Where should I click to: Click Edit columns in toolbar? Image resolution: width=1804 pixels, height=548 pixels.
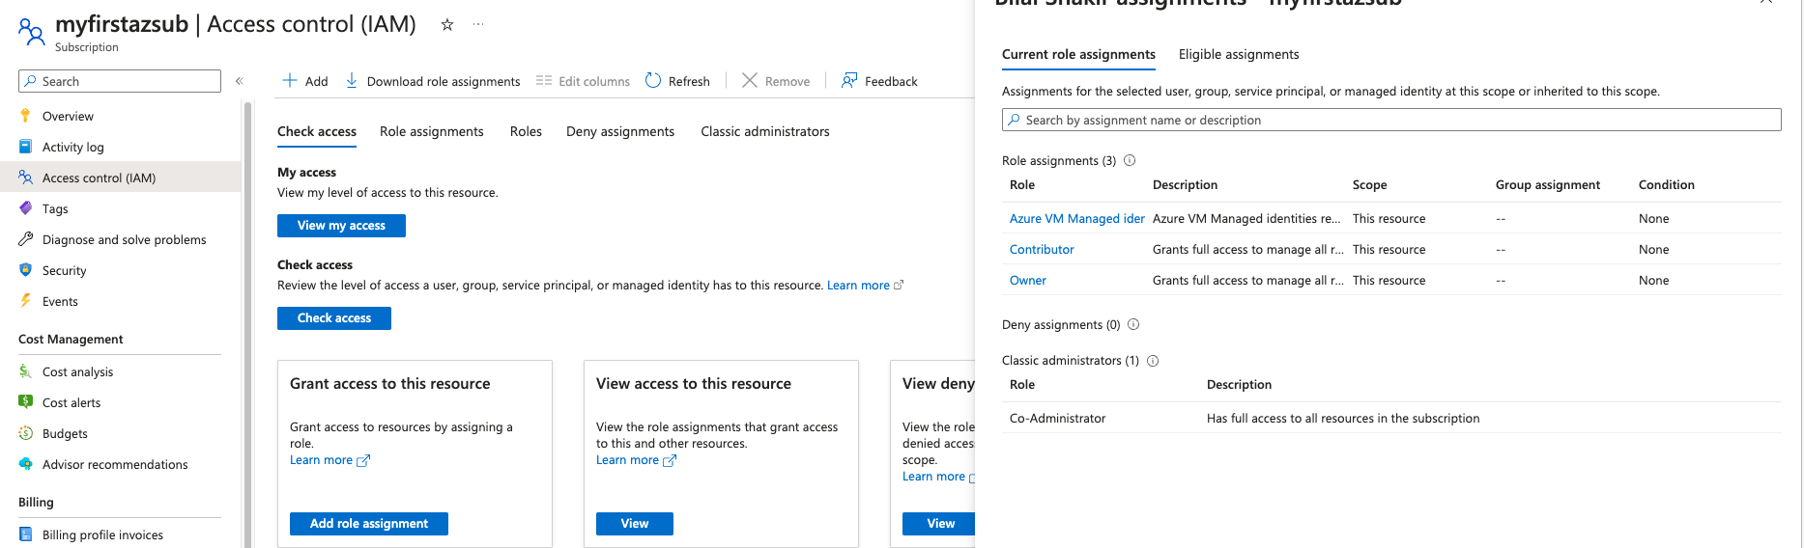tap(583, 81)
